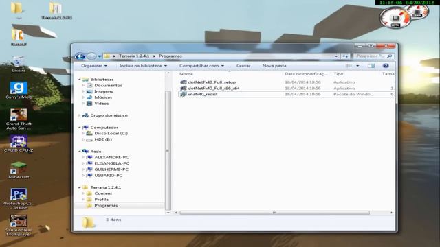440x247 pixels.
Task: Click the navigation pane vertical scrollbar
Action: click(x=168, y=150)
